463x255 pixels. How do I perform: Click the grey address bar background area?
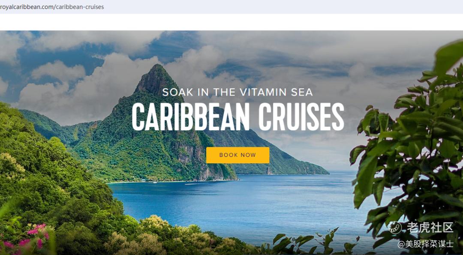[283, 7]
